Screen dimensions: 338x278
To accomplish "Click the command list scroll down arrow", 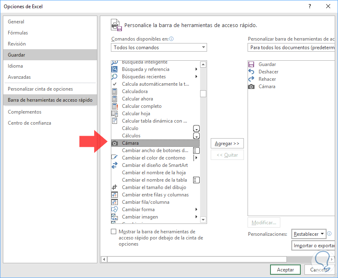I will coord(203,220).
